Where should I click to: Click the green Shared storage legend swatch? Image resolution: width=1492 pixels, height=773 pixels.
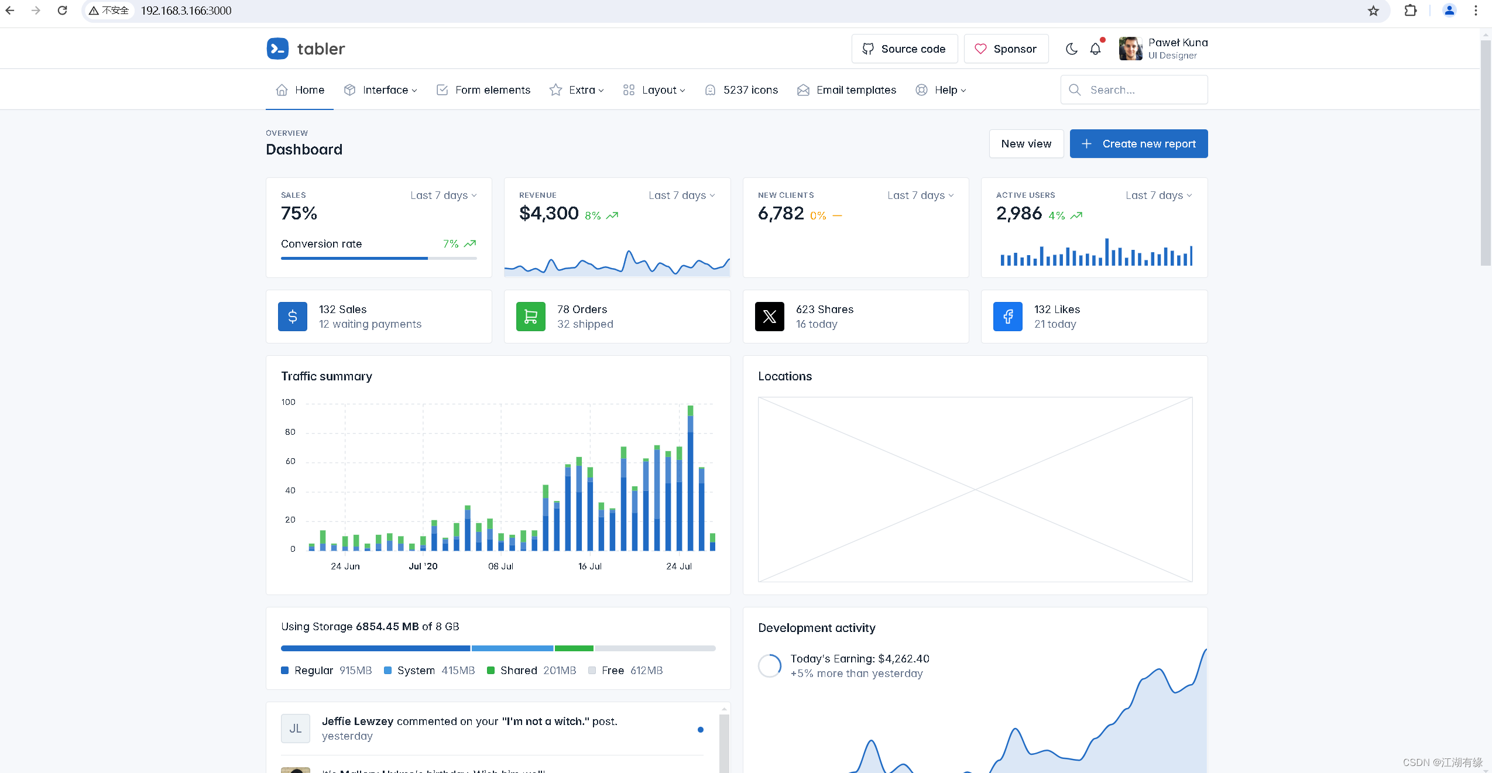click(x=491, y=671)
